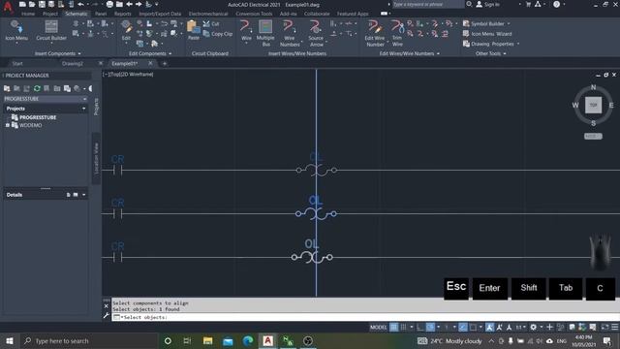This screenshot has width=620, height=349.
Task: Click the Windows search box
Action: (88, 340)
